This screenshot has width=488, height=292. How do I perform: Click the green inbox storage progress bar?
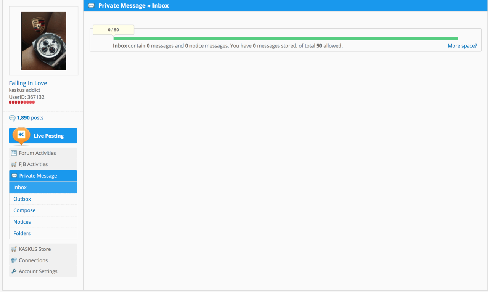tap(286, 39)
